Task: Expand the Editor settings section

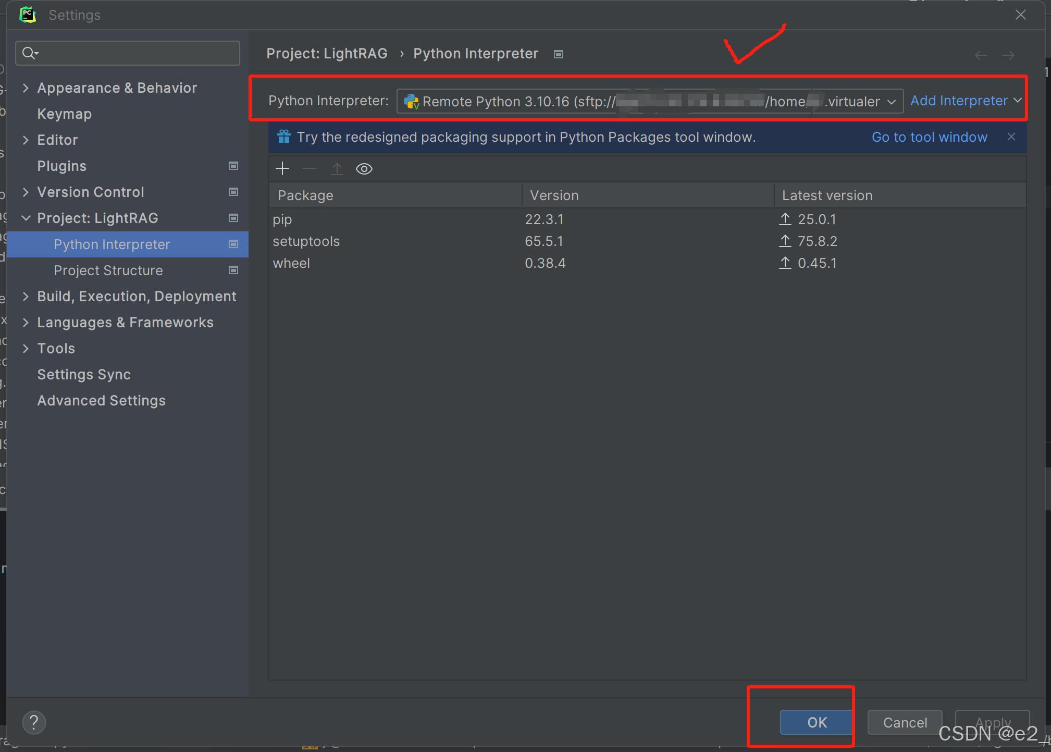Action: pos(26,140)
